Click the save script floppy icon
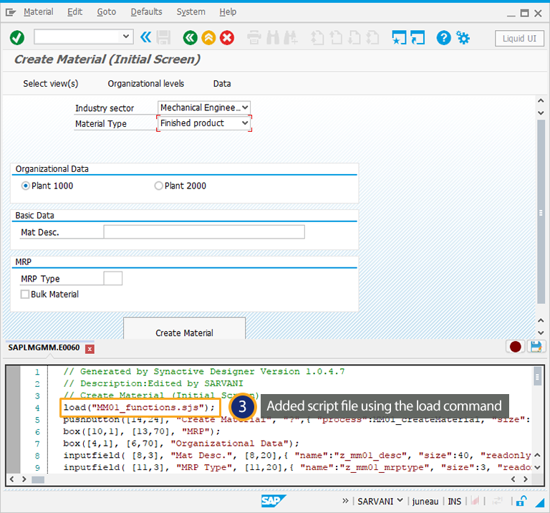This screenshot has width=550, height=513. point(536,347)
